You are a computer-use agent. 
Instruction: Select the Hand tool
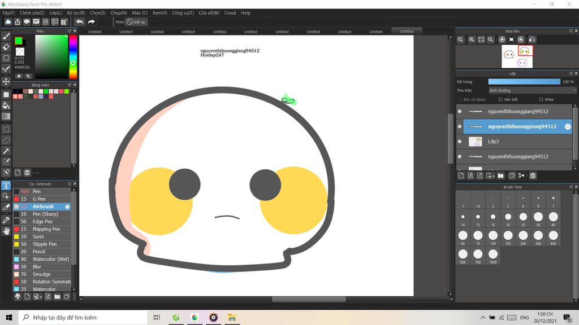coord(6,231)
